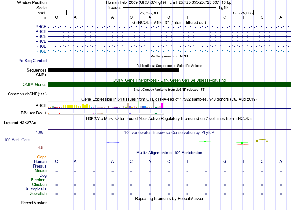Click the RP3-469D22.1 gene label
Screen dimensions: 291x210
(34, 113)
